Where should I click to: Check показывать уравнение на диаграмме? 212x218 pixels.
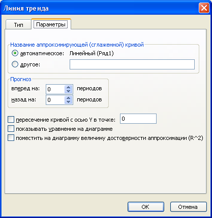(x=11, y=129)
